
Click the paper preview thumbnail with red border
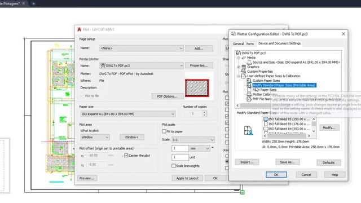tap(197, 88)
